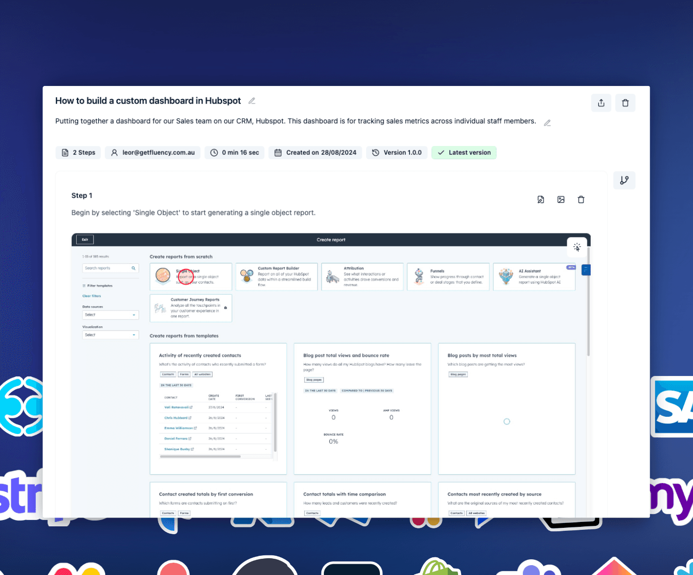Image resolution: width=693 pixels, height=575 pixels.
Task: Click the 'Attribution' title text
Action: click(353, 268)
